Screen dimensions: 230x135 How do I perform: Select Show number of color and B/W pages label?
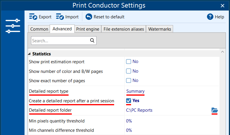66,71
